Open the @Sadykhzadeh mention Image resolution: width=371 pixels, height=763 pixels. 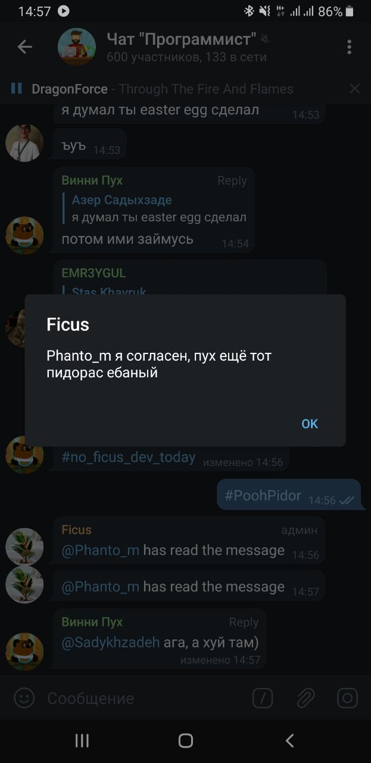(x=111, y=642)
